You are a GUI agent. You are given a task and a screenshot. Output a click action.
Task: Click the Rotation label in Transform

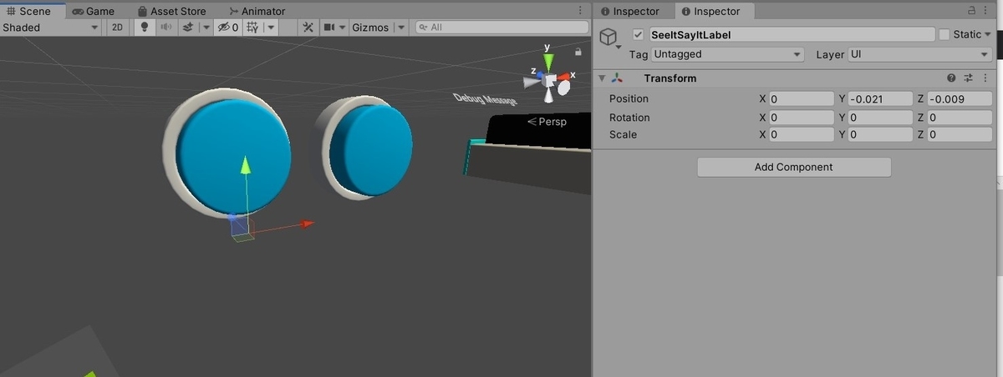629,118
